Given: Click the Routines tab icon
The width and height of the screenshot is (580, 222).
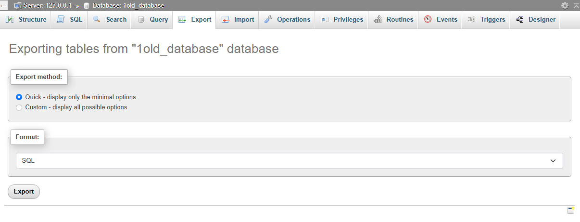Looking at the screenshot, I should [378, 20].
